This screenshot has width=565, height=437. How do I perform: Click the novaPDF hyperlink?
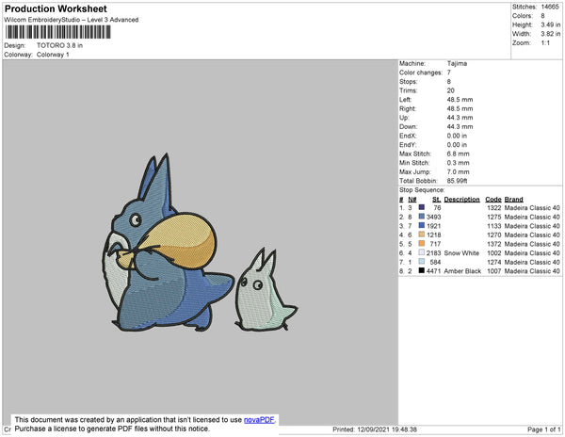click(259, 420)
